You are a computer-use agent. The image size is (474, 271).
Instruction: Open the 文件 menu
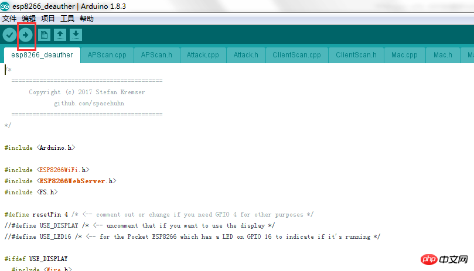9,19
